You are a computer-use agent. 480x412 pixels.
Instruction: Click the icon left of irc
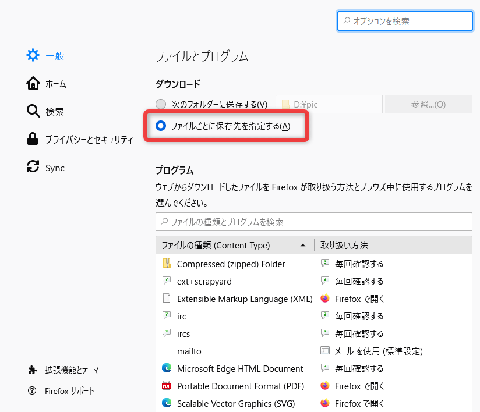(x=167, y=315)
